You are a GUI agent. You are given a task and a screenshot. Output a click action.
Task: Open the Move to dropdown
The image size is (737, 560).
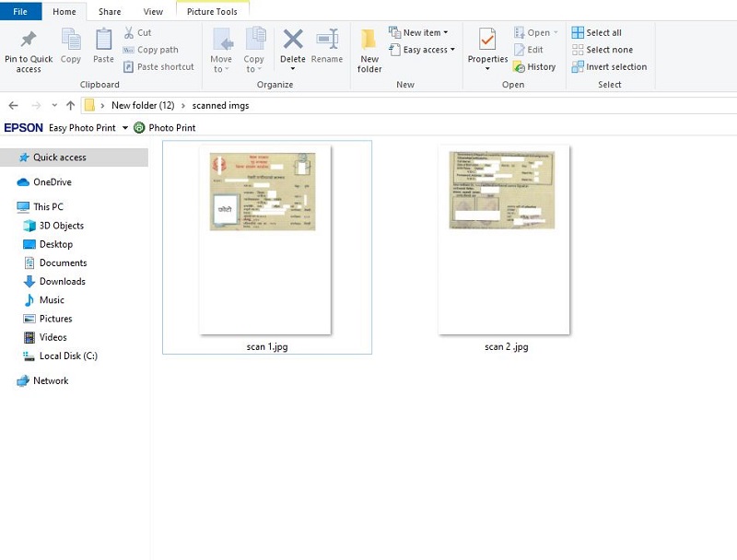pos(221,69)
